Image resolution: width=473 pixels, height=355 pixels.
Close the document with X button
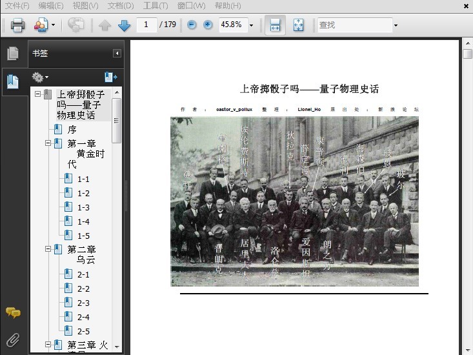(x=466, y=6)
